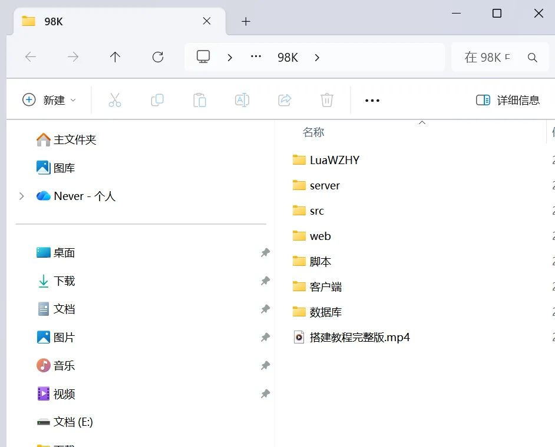
Task: Share item using toolbar icon
Action: tap(285, 100)
